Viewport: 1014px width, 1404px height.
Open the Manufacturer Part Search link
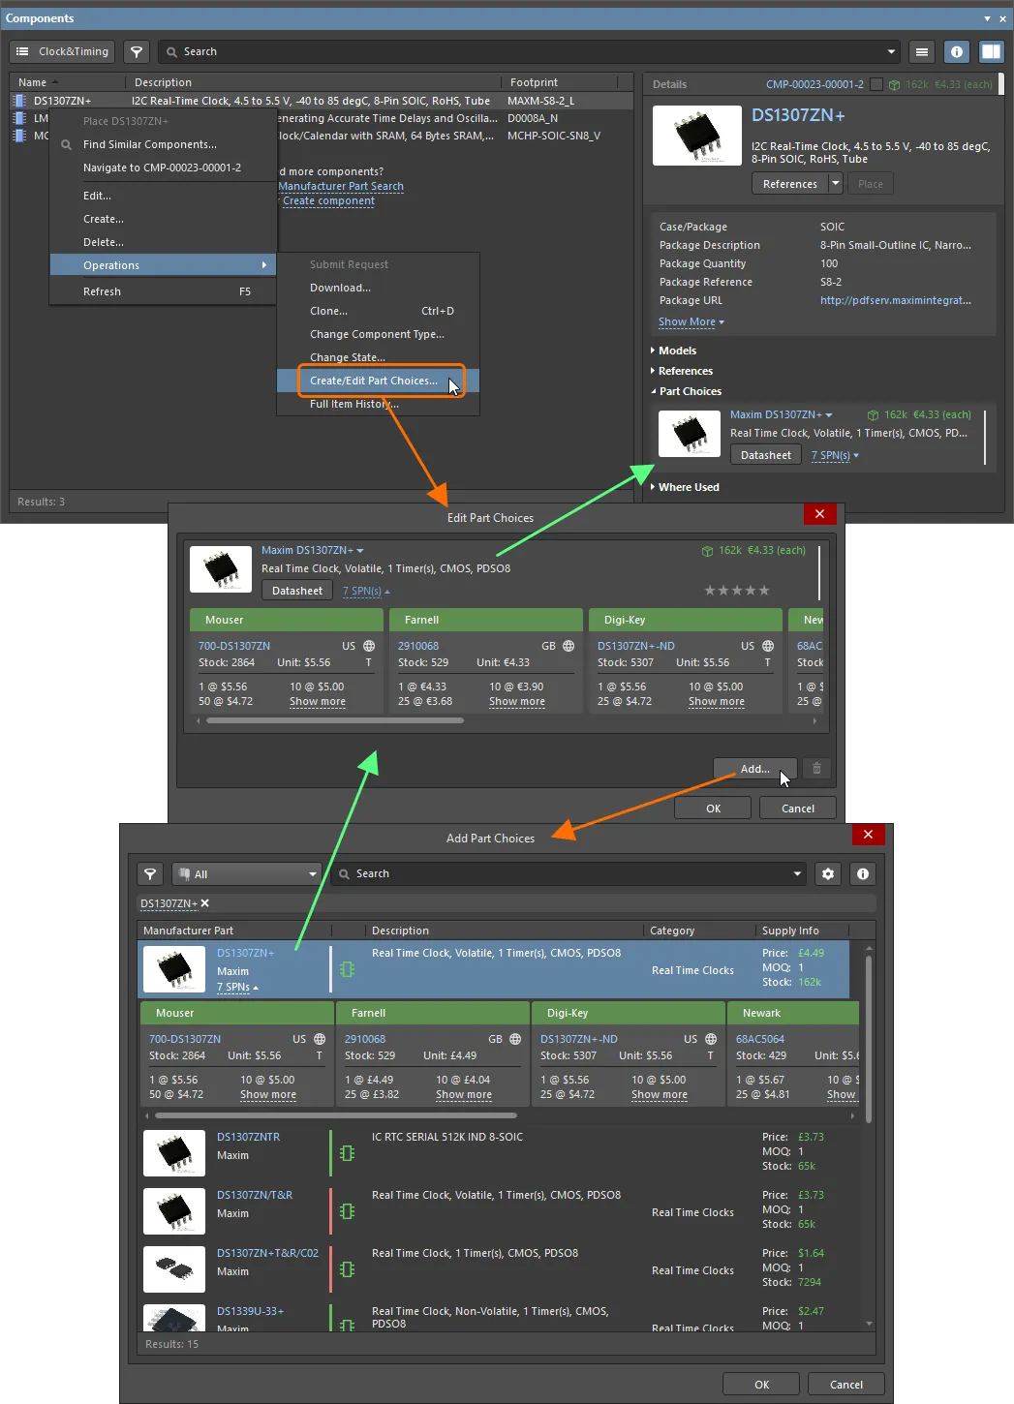[341, 186]
